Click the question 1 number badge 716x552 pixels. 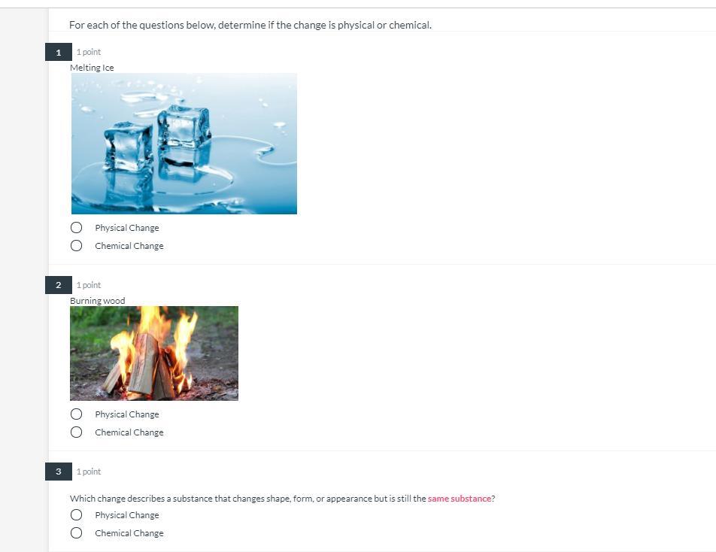59,52
